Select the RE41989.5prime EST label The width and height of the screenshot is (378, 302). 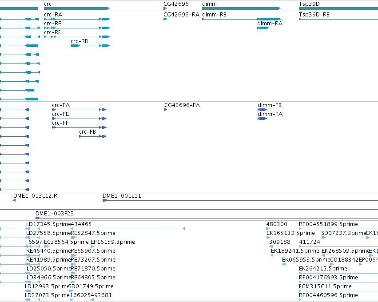pos(48,260)
